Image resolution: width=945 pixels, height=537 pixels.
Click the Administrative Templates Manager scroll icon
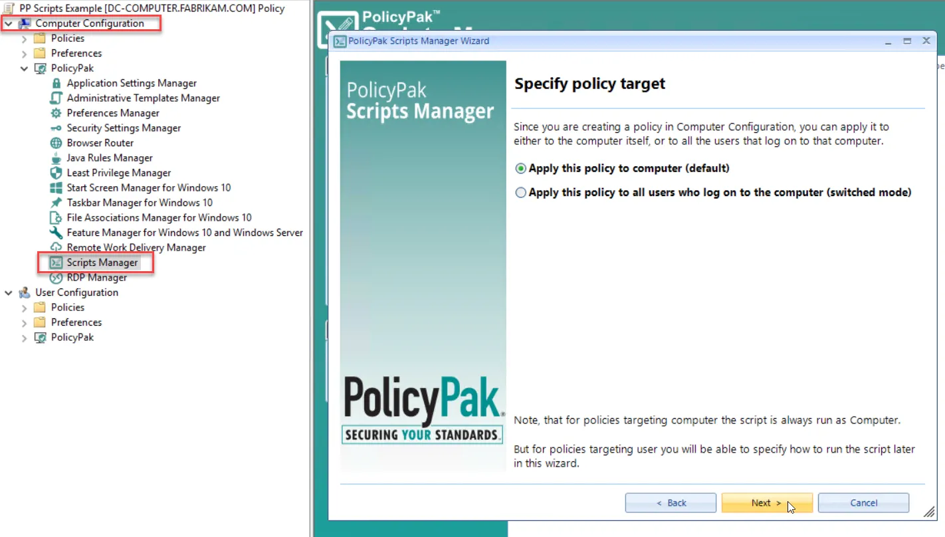56,98
